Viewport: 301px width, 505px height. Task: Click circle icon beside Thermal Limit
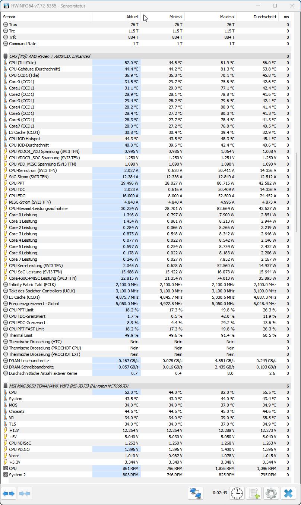[6, 335]
